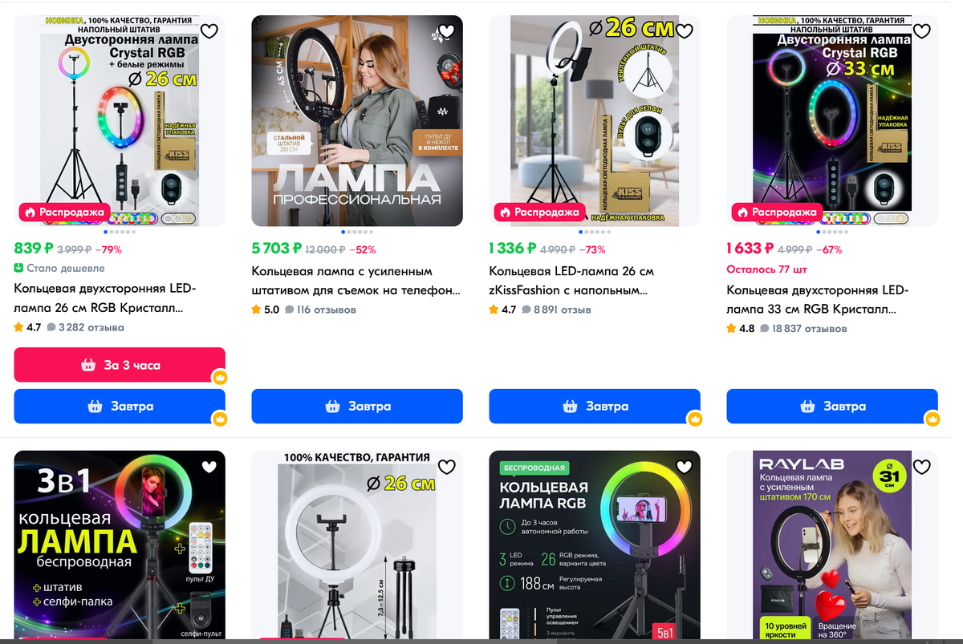Image resolution: width=963 pixels, height=644 pixels.
Task: Open 'Кольцевая лампа с усиленным штативом' product title
Action: point(356,281)
